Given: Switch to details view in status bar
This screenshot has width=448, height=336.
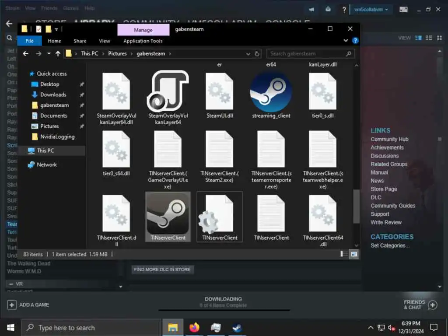Looking at the screenshot, I should click(344, 254).
